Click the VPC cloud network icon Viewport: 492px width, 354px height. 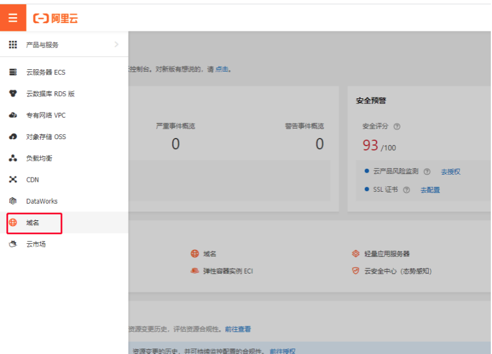13,115
